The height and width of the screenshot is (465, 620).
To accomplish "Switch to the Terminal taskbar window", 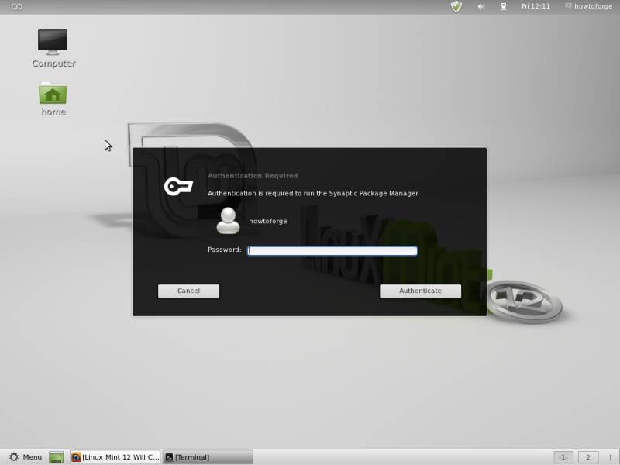I will [208, 457].
